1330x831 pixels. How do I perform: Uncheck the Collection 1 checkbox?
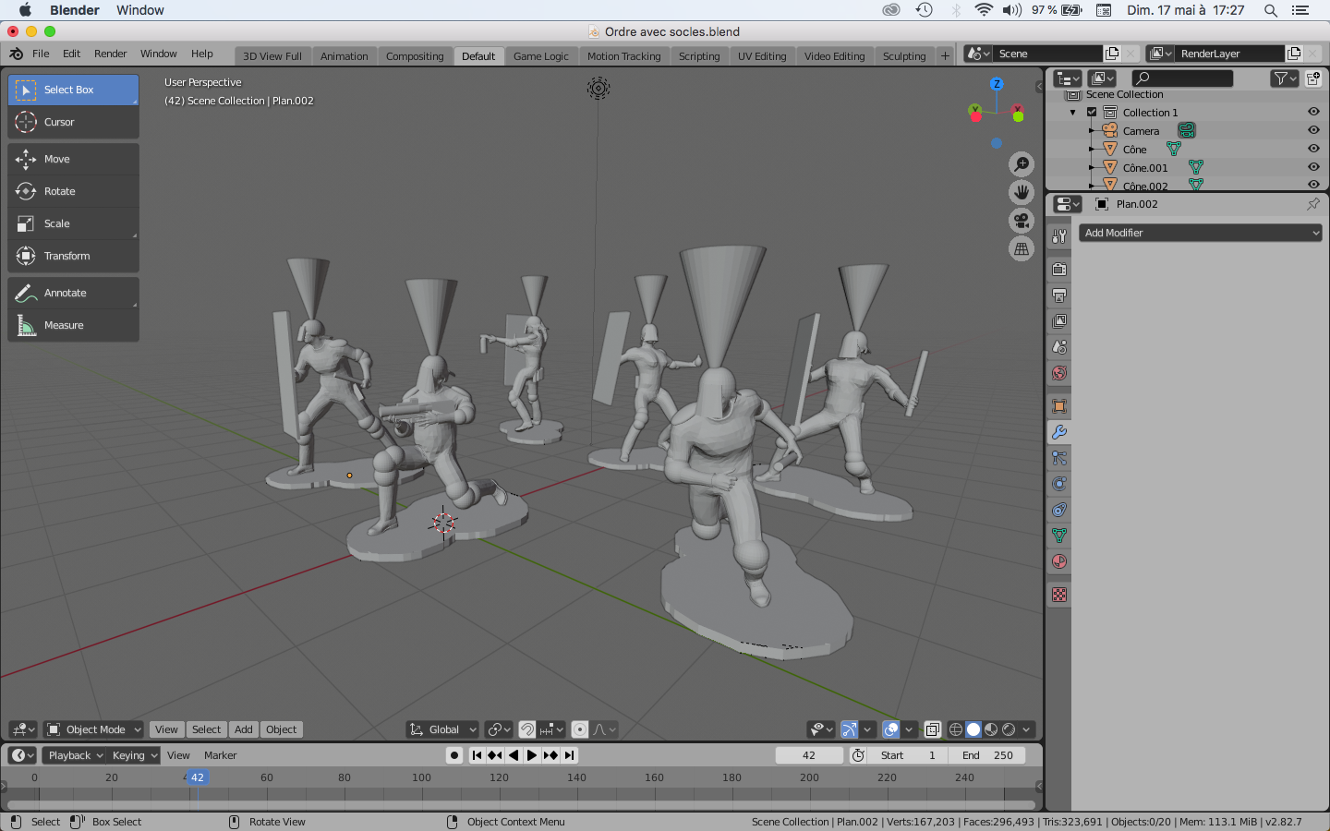(1092, 113)
